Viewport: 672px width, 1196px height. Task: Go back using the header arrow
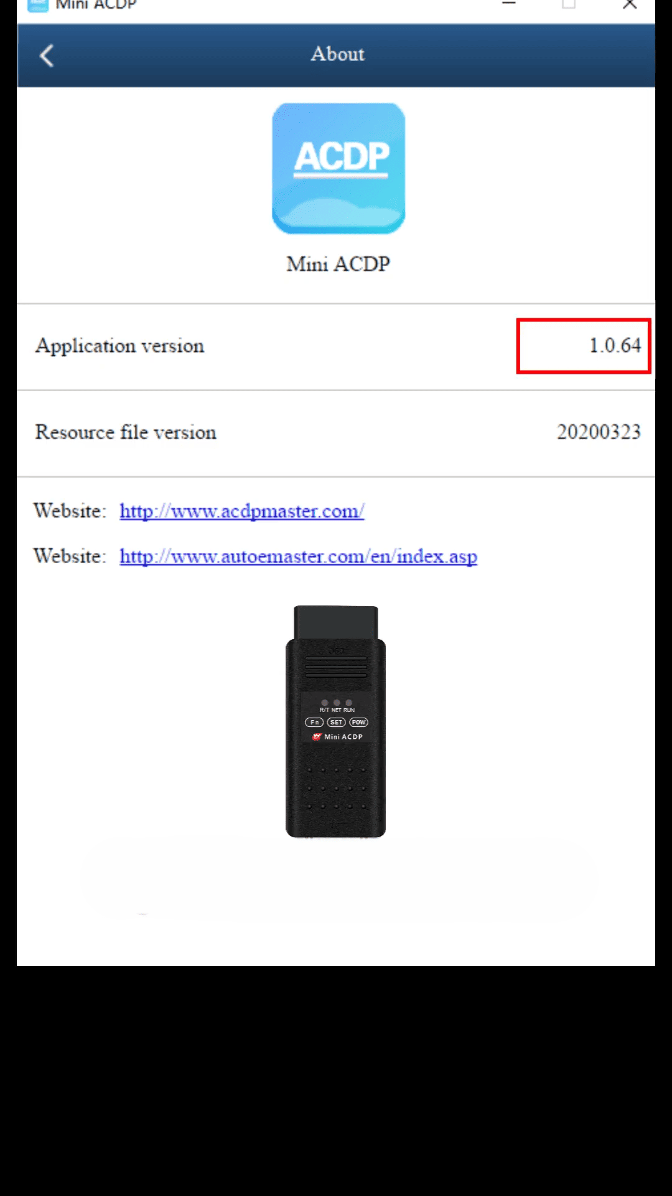[x=47, y=55]
